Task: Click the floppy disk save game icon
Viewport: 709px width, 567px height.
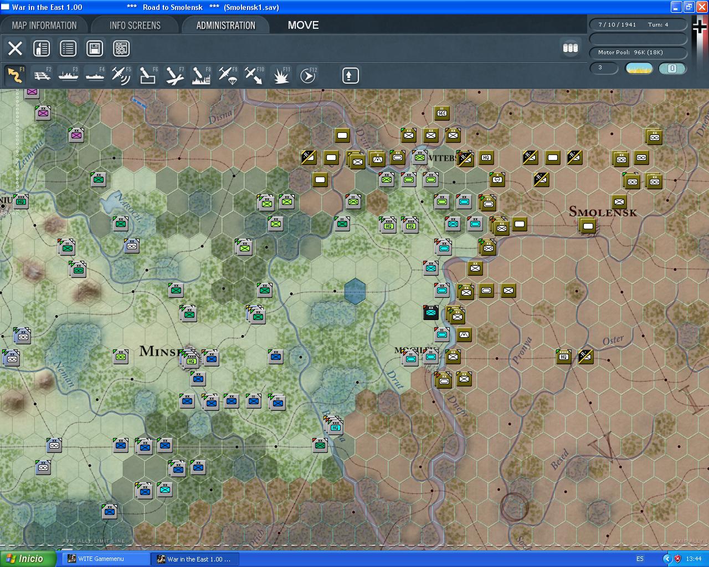Action: tap(95, 48)
